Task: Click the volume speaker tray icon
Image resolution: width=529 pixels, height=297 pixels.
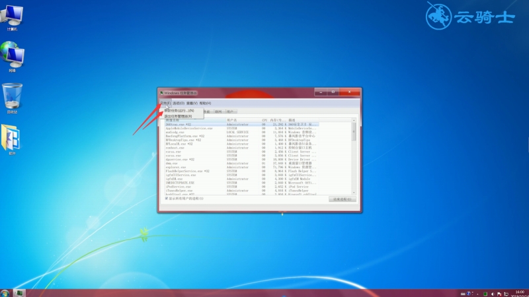Action: 493,294
